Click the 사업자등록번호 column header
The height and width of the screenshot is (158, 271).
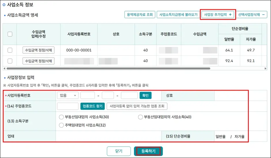coord(79,34)
